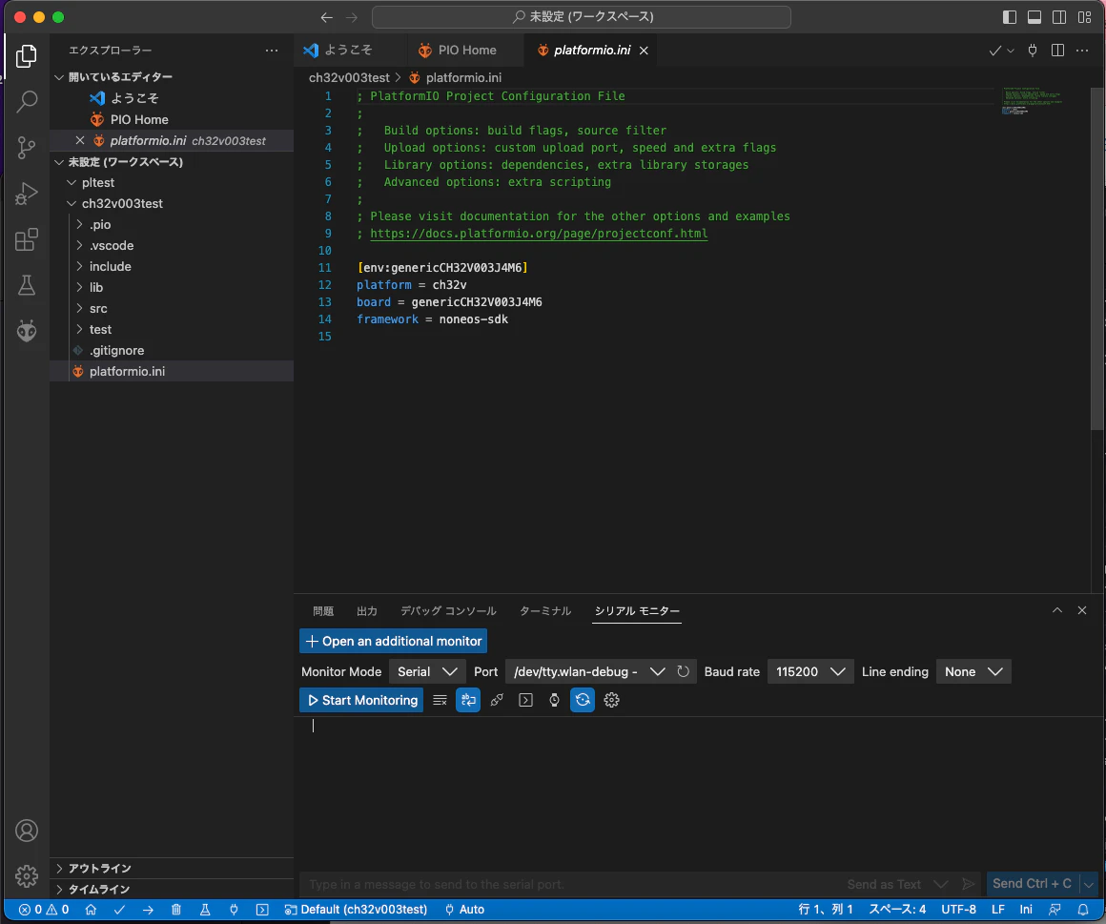This screenshot has width=1106, height=924.
Task: Click the status bar notifications bell
Action: click(x=1083, y=910)
